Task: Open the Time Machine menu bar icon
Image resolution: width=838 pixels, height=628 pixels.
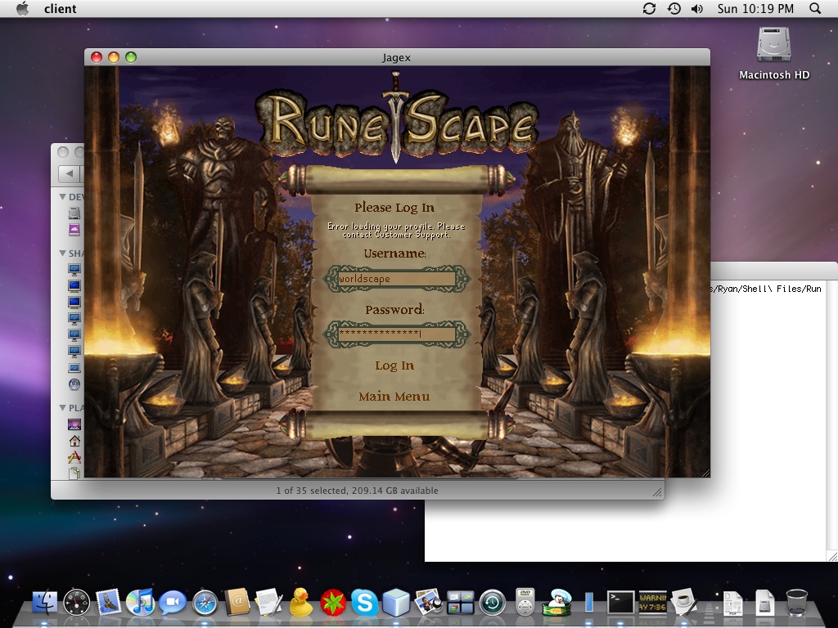Action: click(674, 8)
